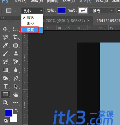Open the stroke width 1 像素 dropdown arrow
120x125 pixels.
point(112,11)
